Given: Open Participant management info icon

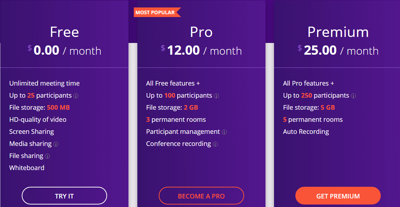Looking at the screenshot, I should pyautogui.click(x=224, y=132).
